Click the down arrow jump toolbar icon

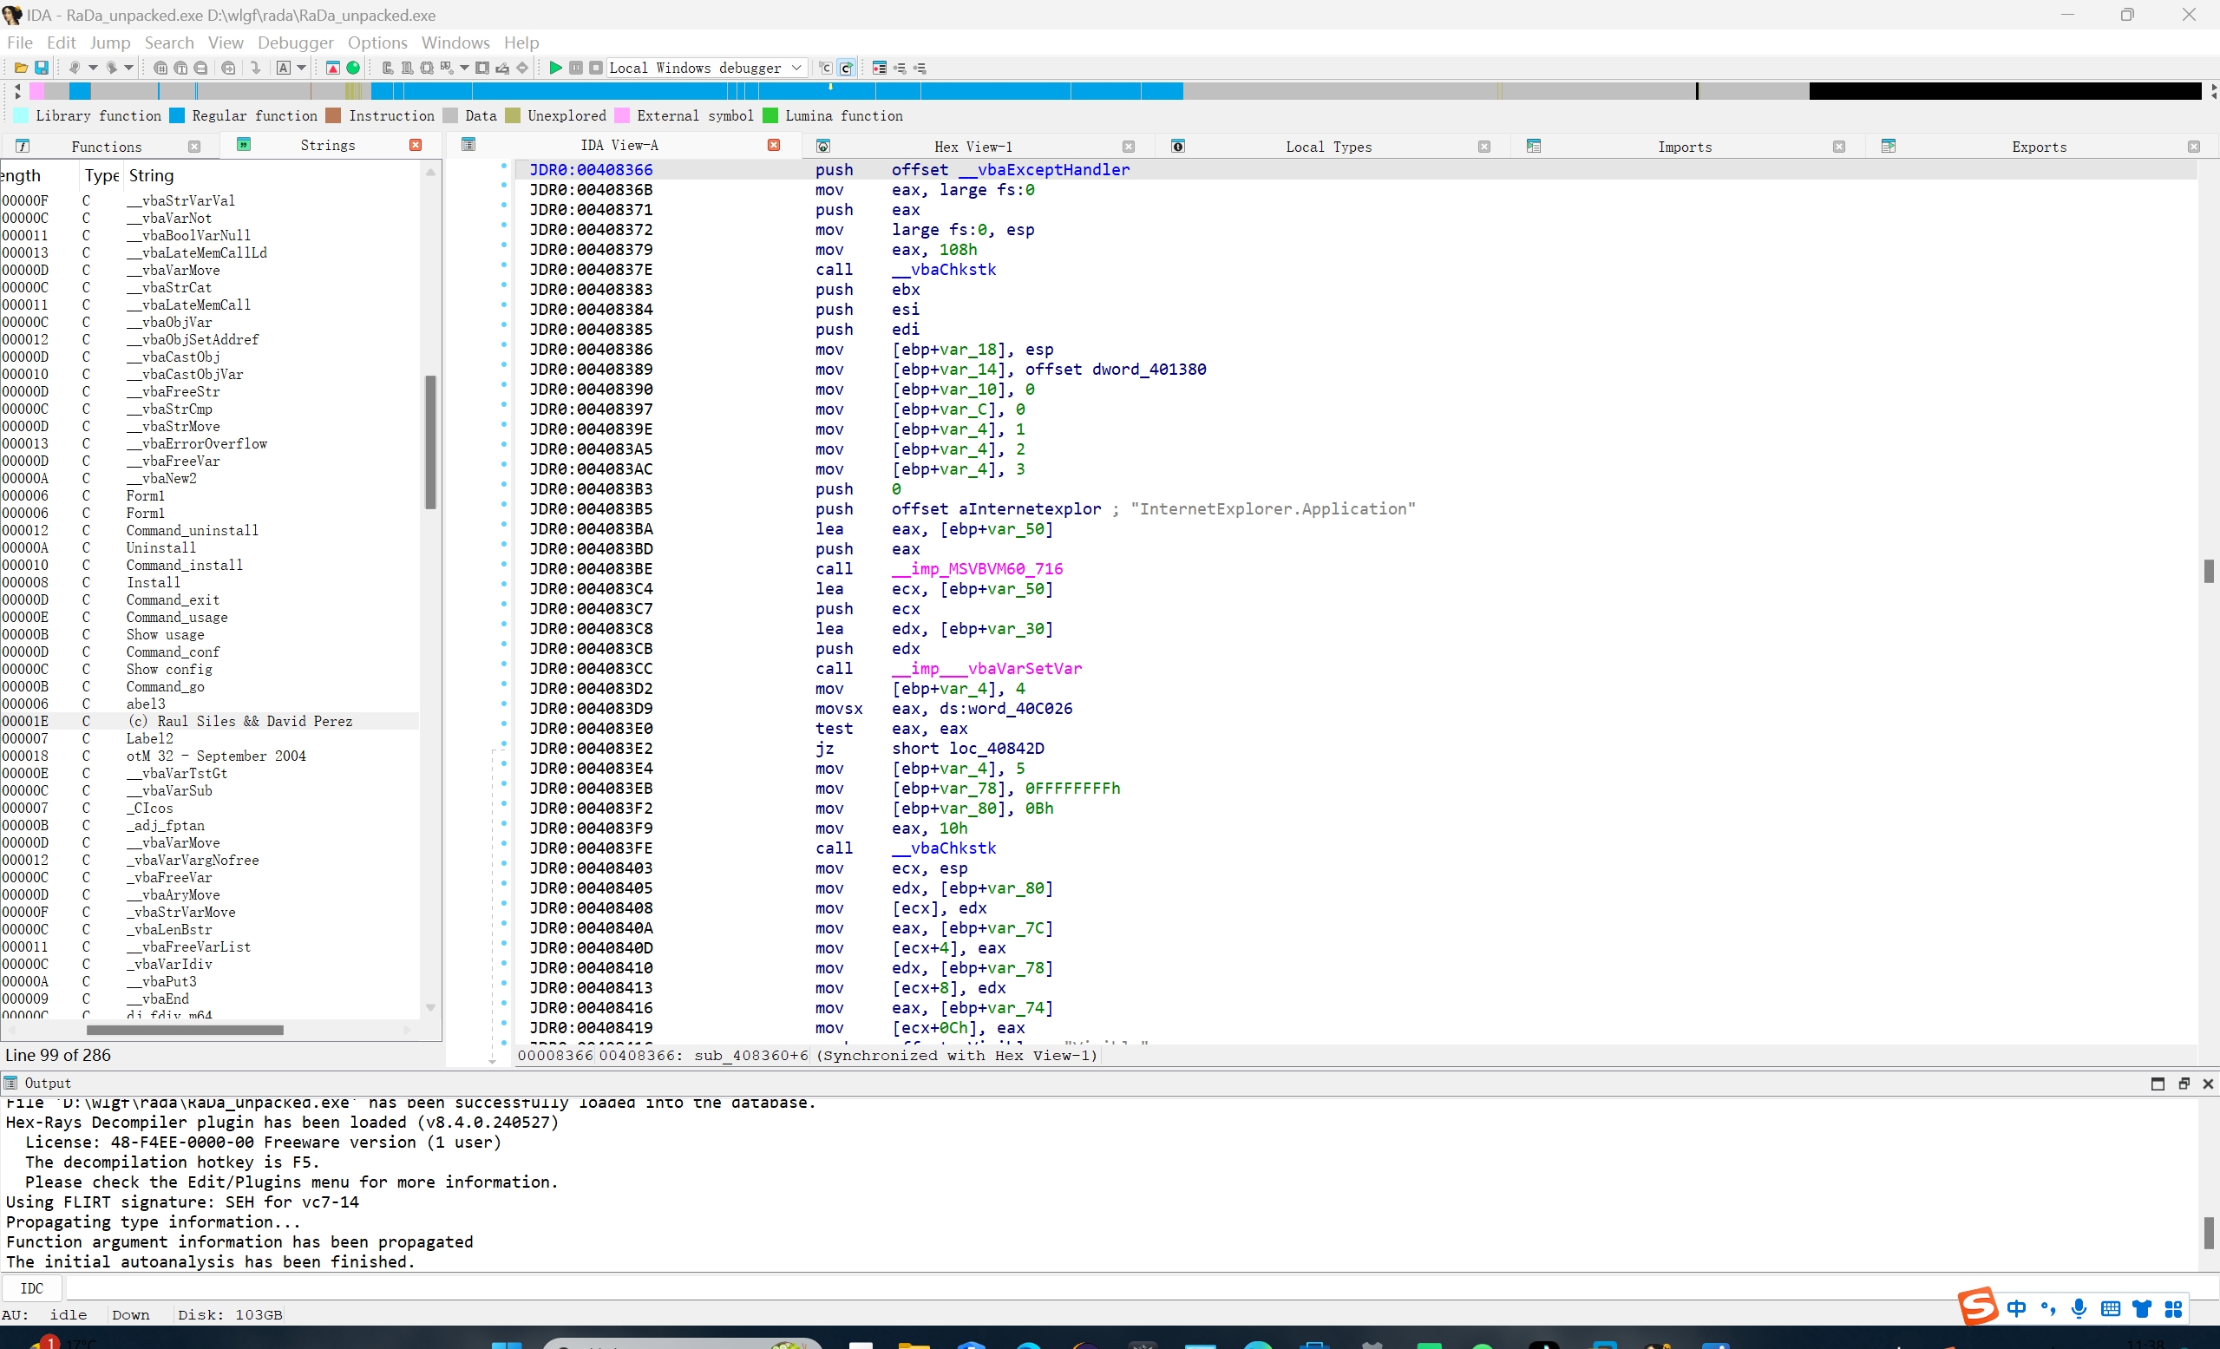coord(256,68)
